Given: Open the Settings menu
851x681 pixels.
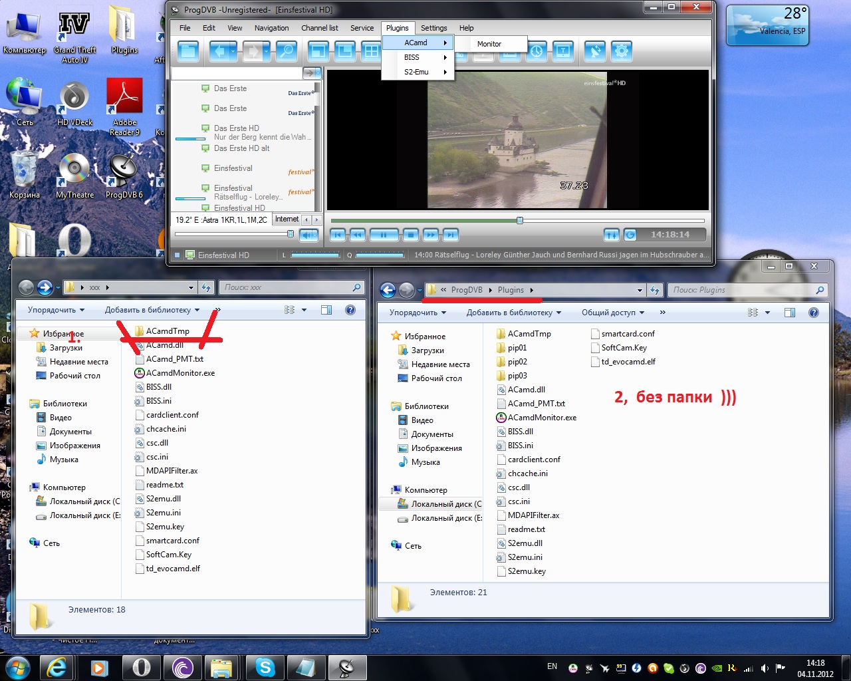Looking at the screenshot, I should click(433, 28).
